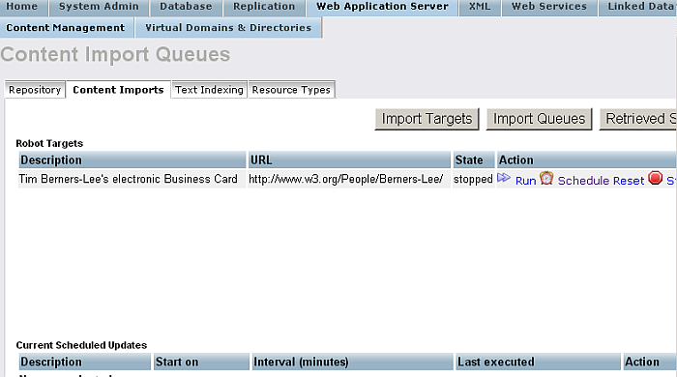Open the System Admin tab

pos(99,7)
